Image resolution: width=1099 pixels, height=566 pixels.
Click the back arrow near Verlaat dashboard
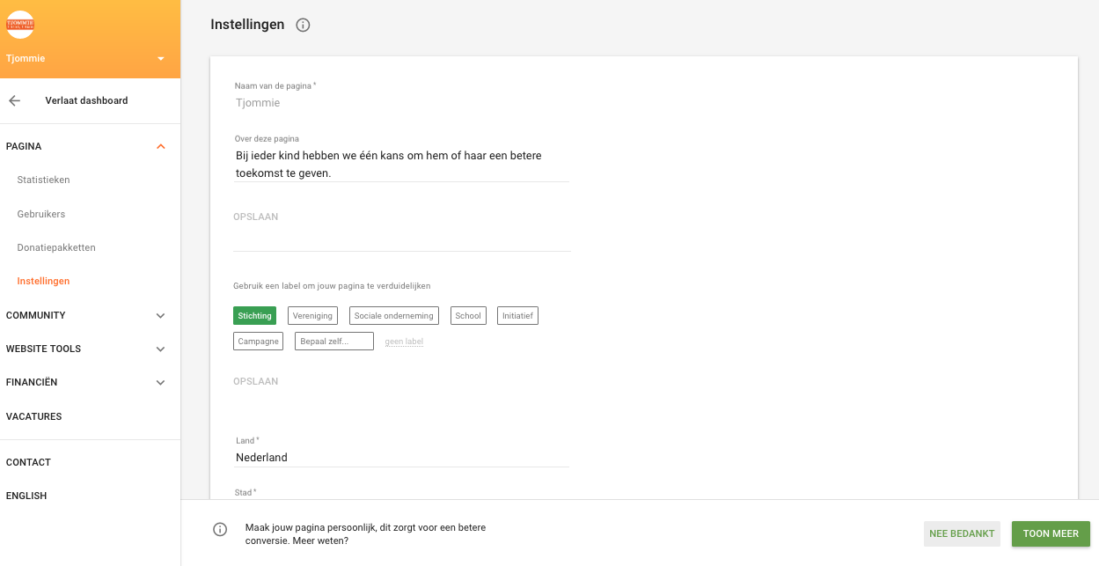pyautogui.click(x=15, y=100)
